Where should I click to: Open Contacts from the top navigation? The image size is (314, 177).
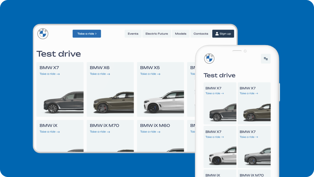(200, 34)
